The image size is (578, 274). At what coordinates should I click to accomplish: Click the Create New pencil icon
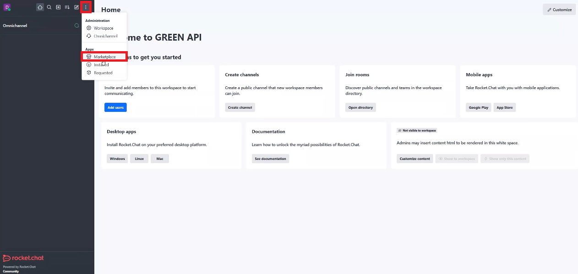(76, 7)
